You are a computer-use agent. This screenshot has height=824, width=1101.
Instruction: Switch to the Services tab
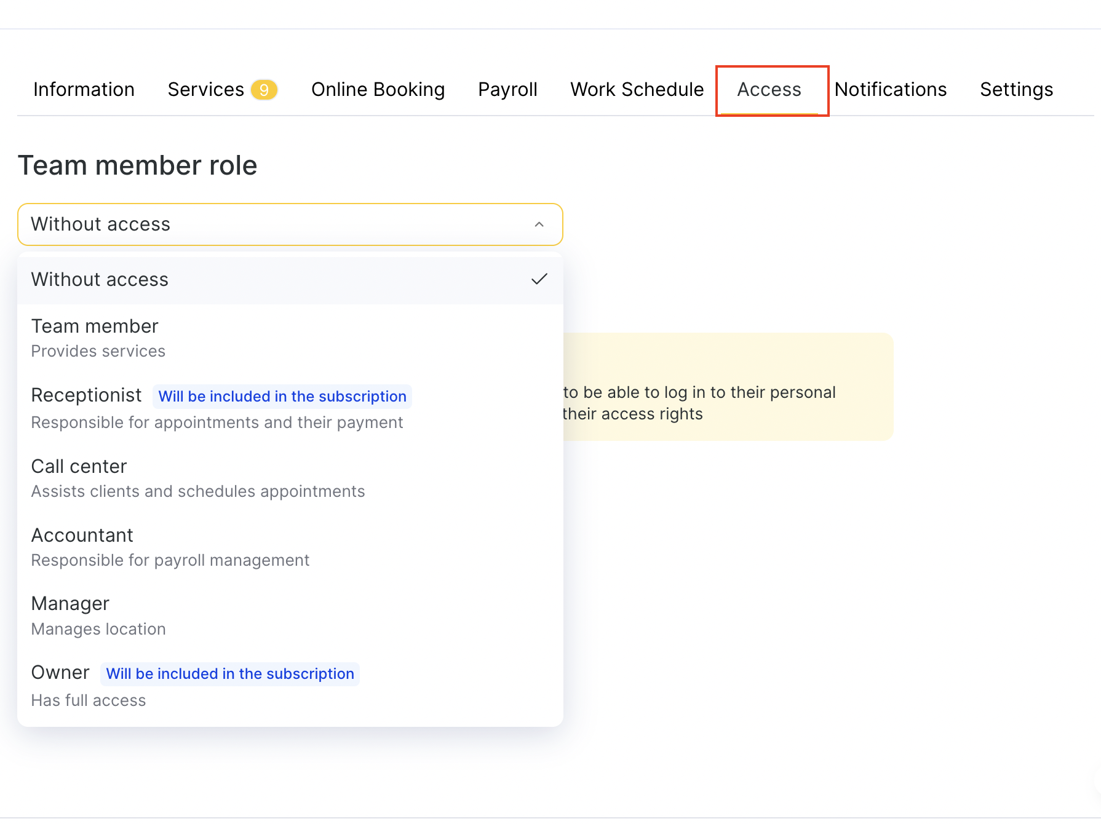click(x=205, y=90)
